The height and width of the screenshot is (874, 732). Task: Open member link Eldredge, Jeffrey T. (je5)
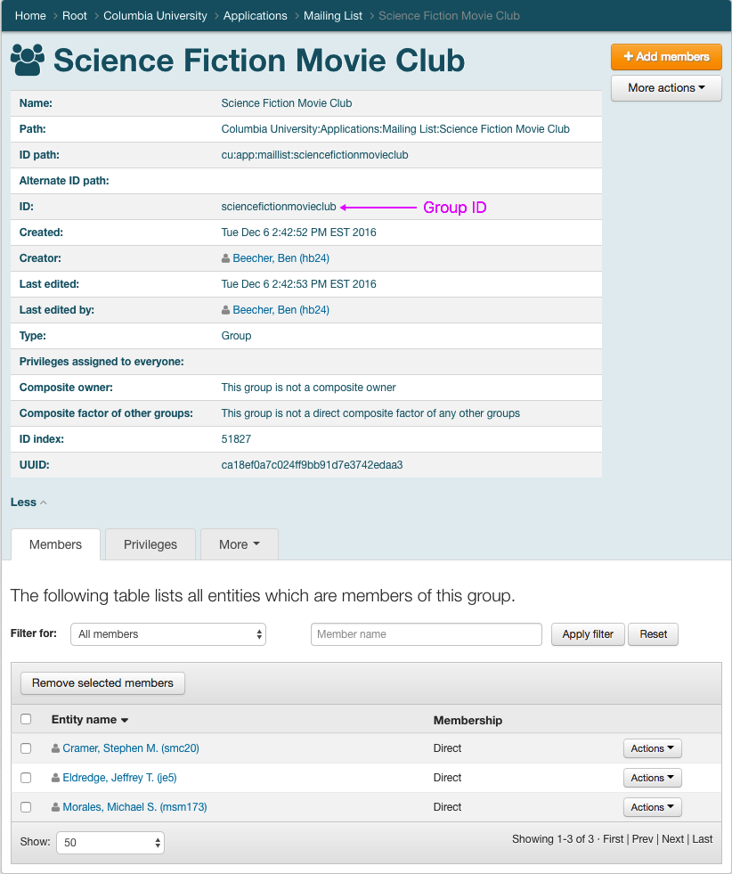point(119,778)
